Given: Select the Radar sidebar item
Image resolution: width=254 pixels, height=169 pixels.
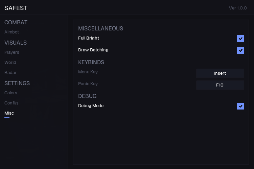Looking at the screenshot, I should point(10,73).
